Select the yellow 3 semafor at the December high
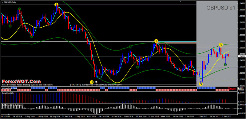This screenshot has width=246, height=119. (156, 41)
